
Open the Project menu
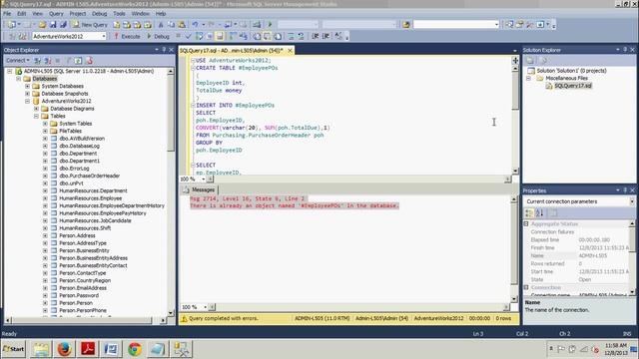coord(78,13)
